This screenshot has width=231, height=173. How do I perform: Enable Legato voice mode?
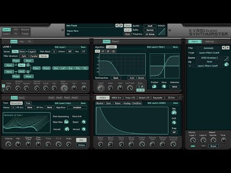coord(32,51)
